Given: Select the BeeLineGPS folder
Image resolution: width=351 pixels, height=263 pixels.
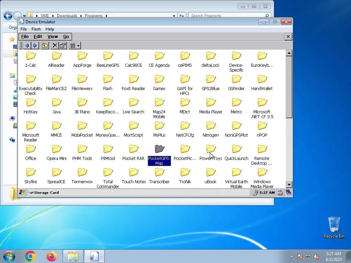Looking at the screenshot, I should tap(108, 59).
